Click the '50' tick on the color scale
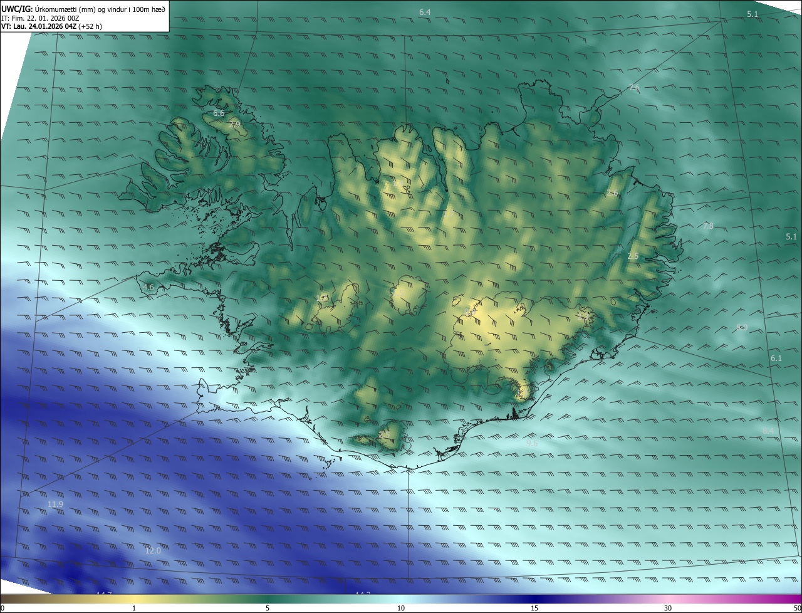802x613 pixels. coord(797,608)
